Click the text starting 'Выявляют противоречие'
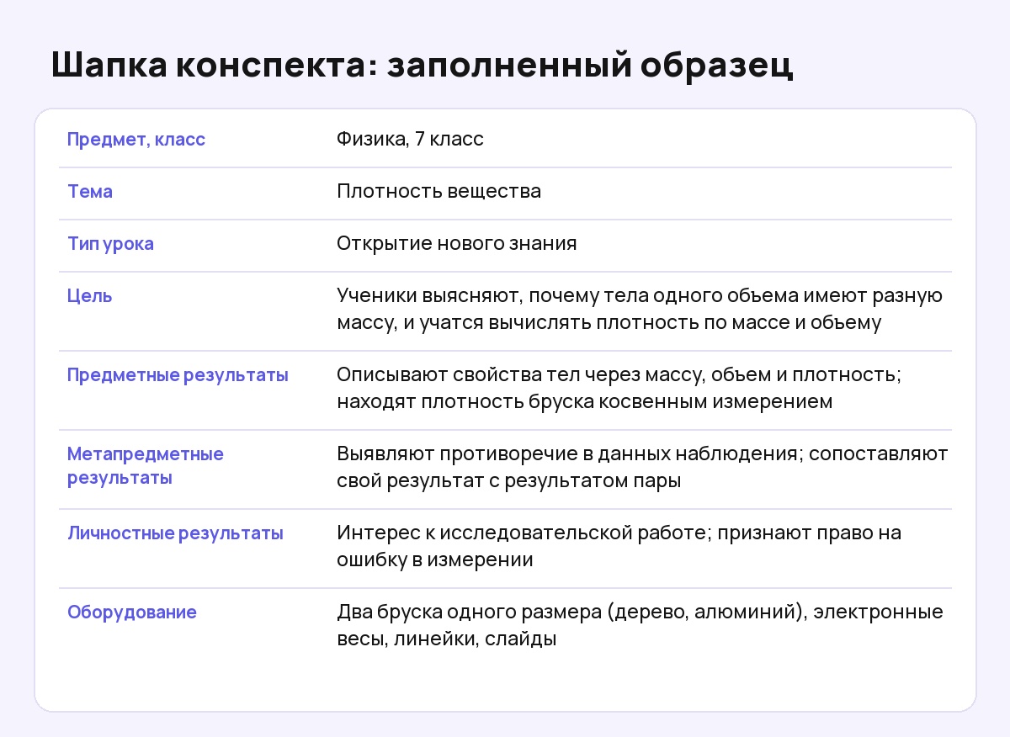 pos(642,467)
